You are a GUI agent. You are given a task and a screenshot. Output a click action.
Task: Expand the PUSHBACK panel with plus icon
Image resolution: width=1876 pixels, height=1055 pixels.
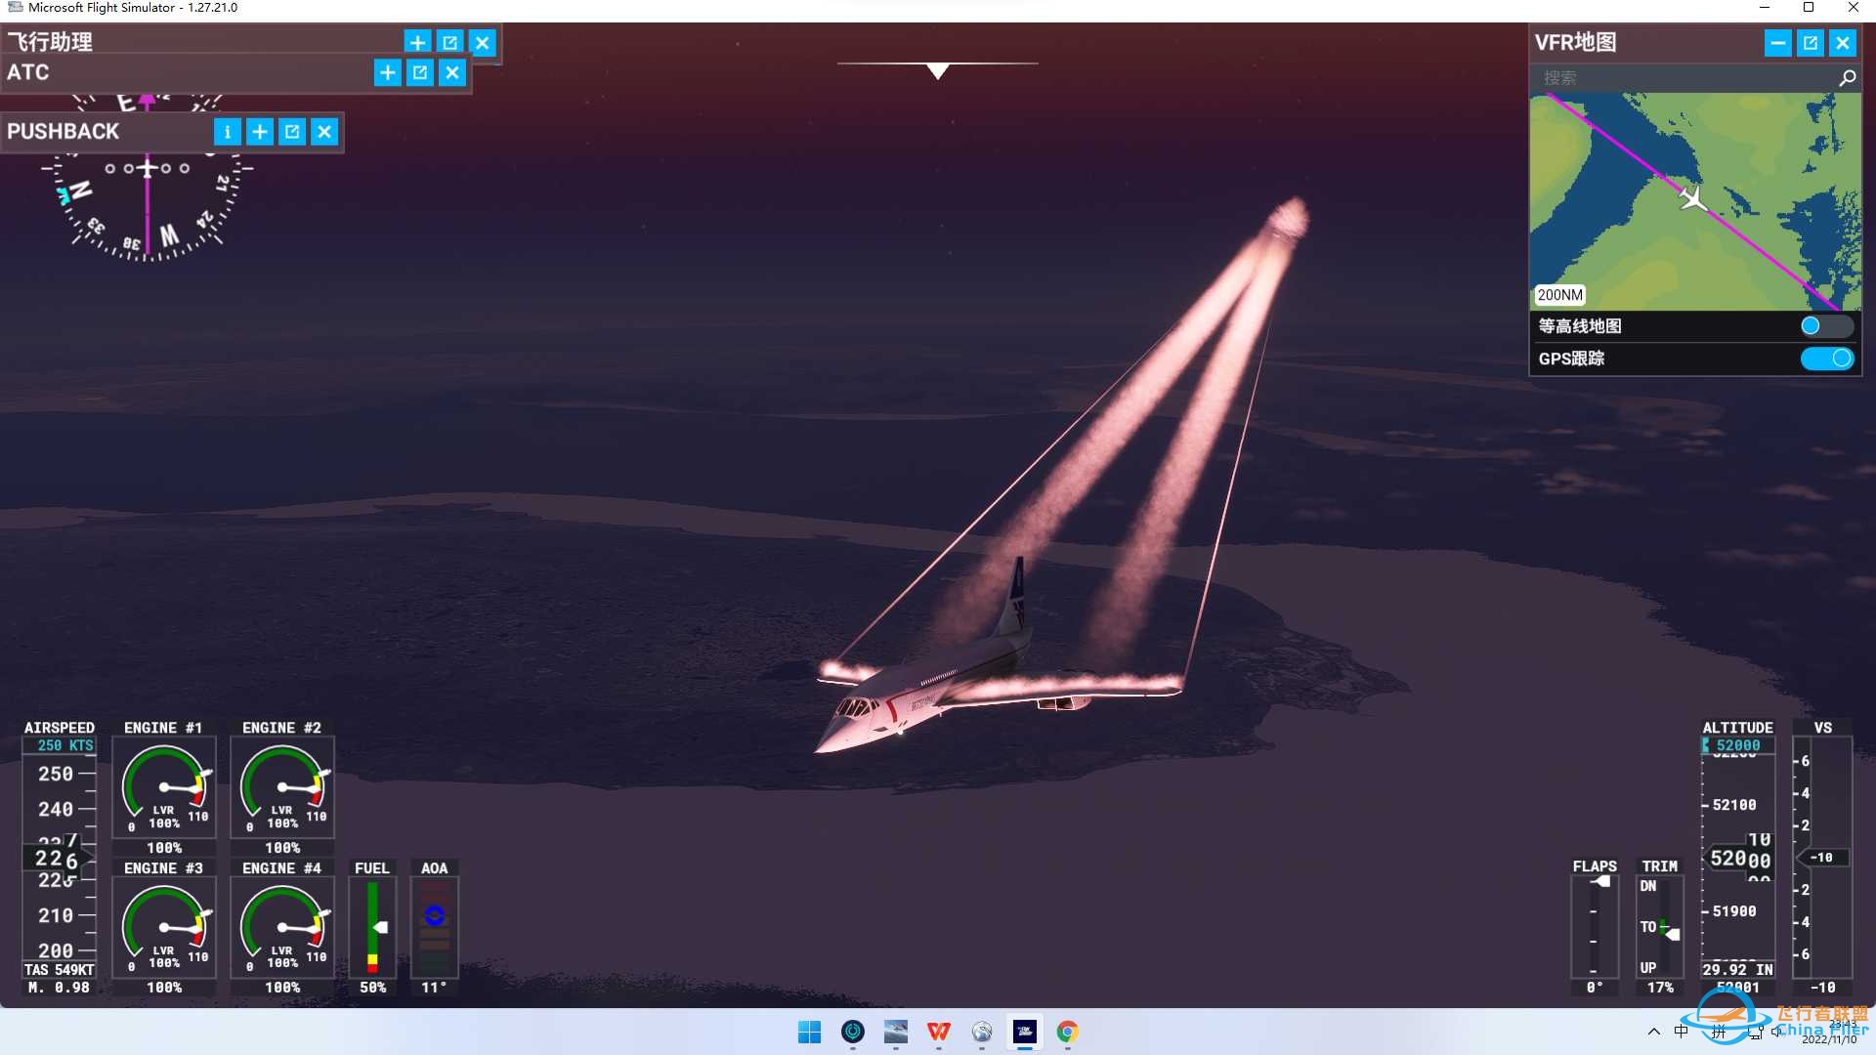(260, 132)
